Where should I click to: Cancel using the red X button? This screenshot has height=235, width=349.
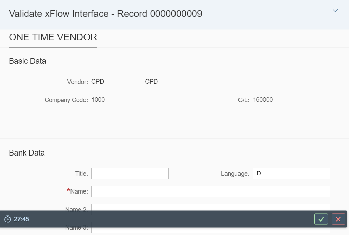coord(338,219)
